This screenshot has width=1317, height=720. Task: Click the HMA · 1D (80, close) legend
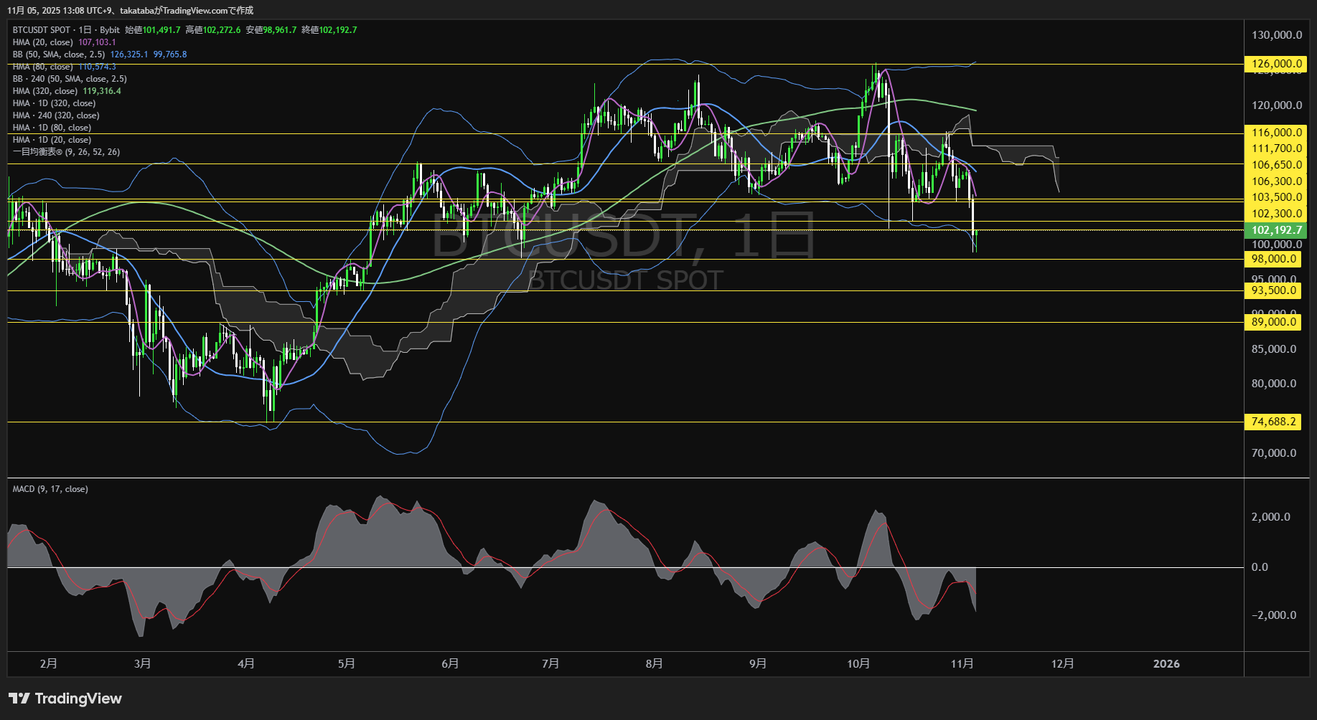pyautogui.click(x=52, y=128)
